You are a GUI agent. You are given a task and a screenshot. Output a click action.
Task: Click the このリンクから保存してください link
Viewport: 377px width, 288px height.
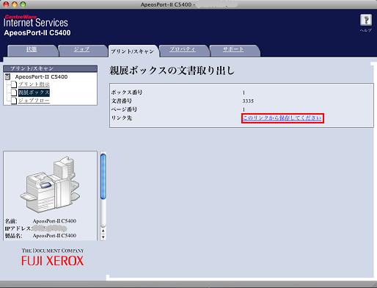tap(282, 118)
